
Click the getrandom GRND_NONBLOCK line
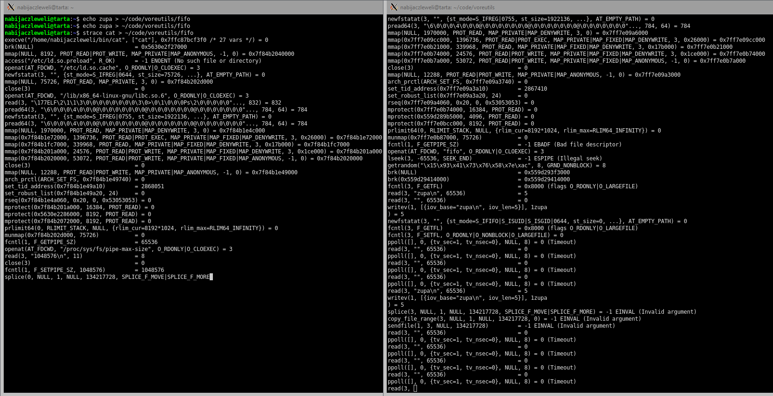pyautogui.click(x=496, y=165)
